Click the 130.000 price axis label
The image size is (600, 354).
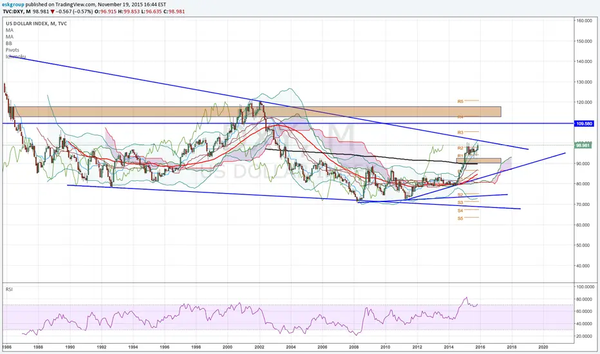click(585, 82)
